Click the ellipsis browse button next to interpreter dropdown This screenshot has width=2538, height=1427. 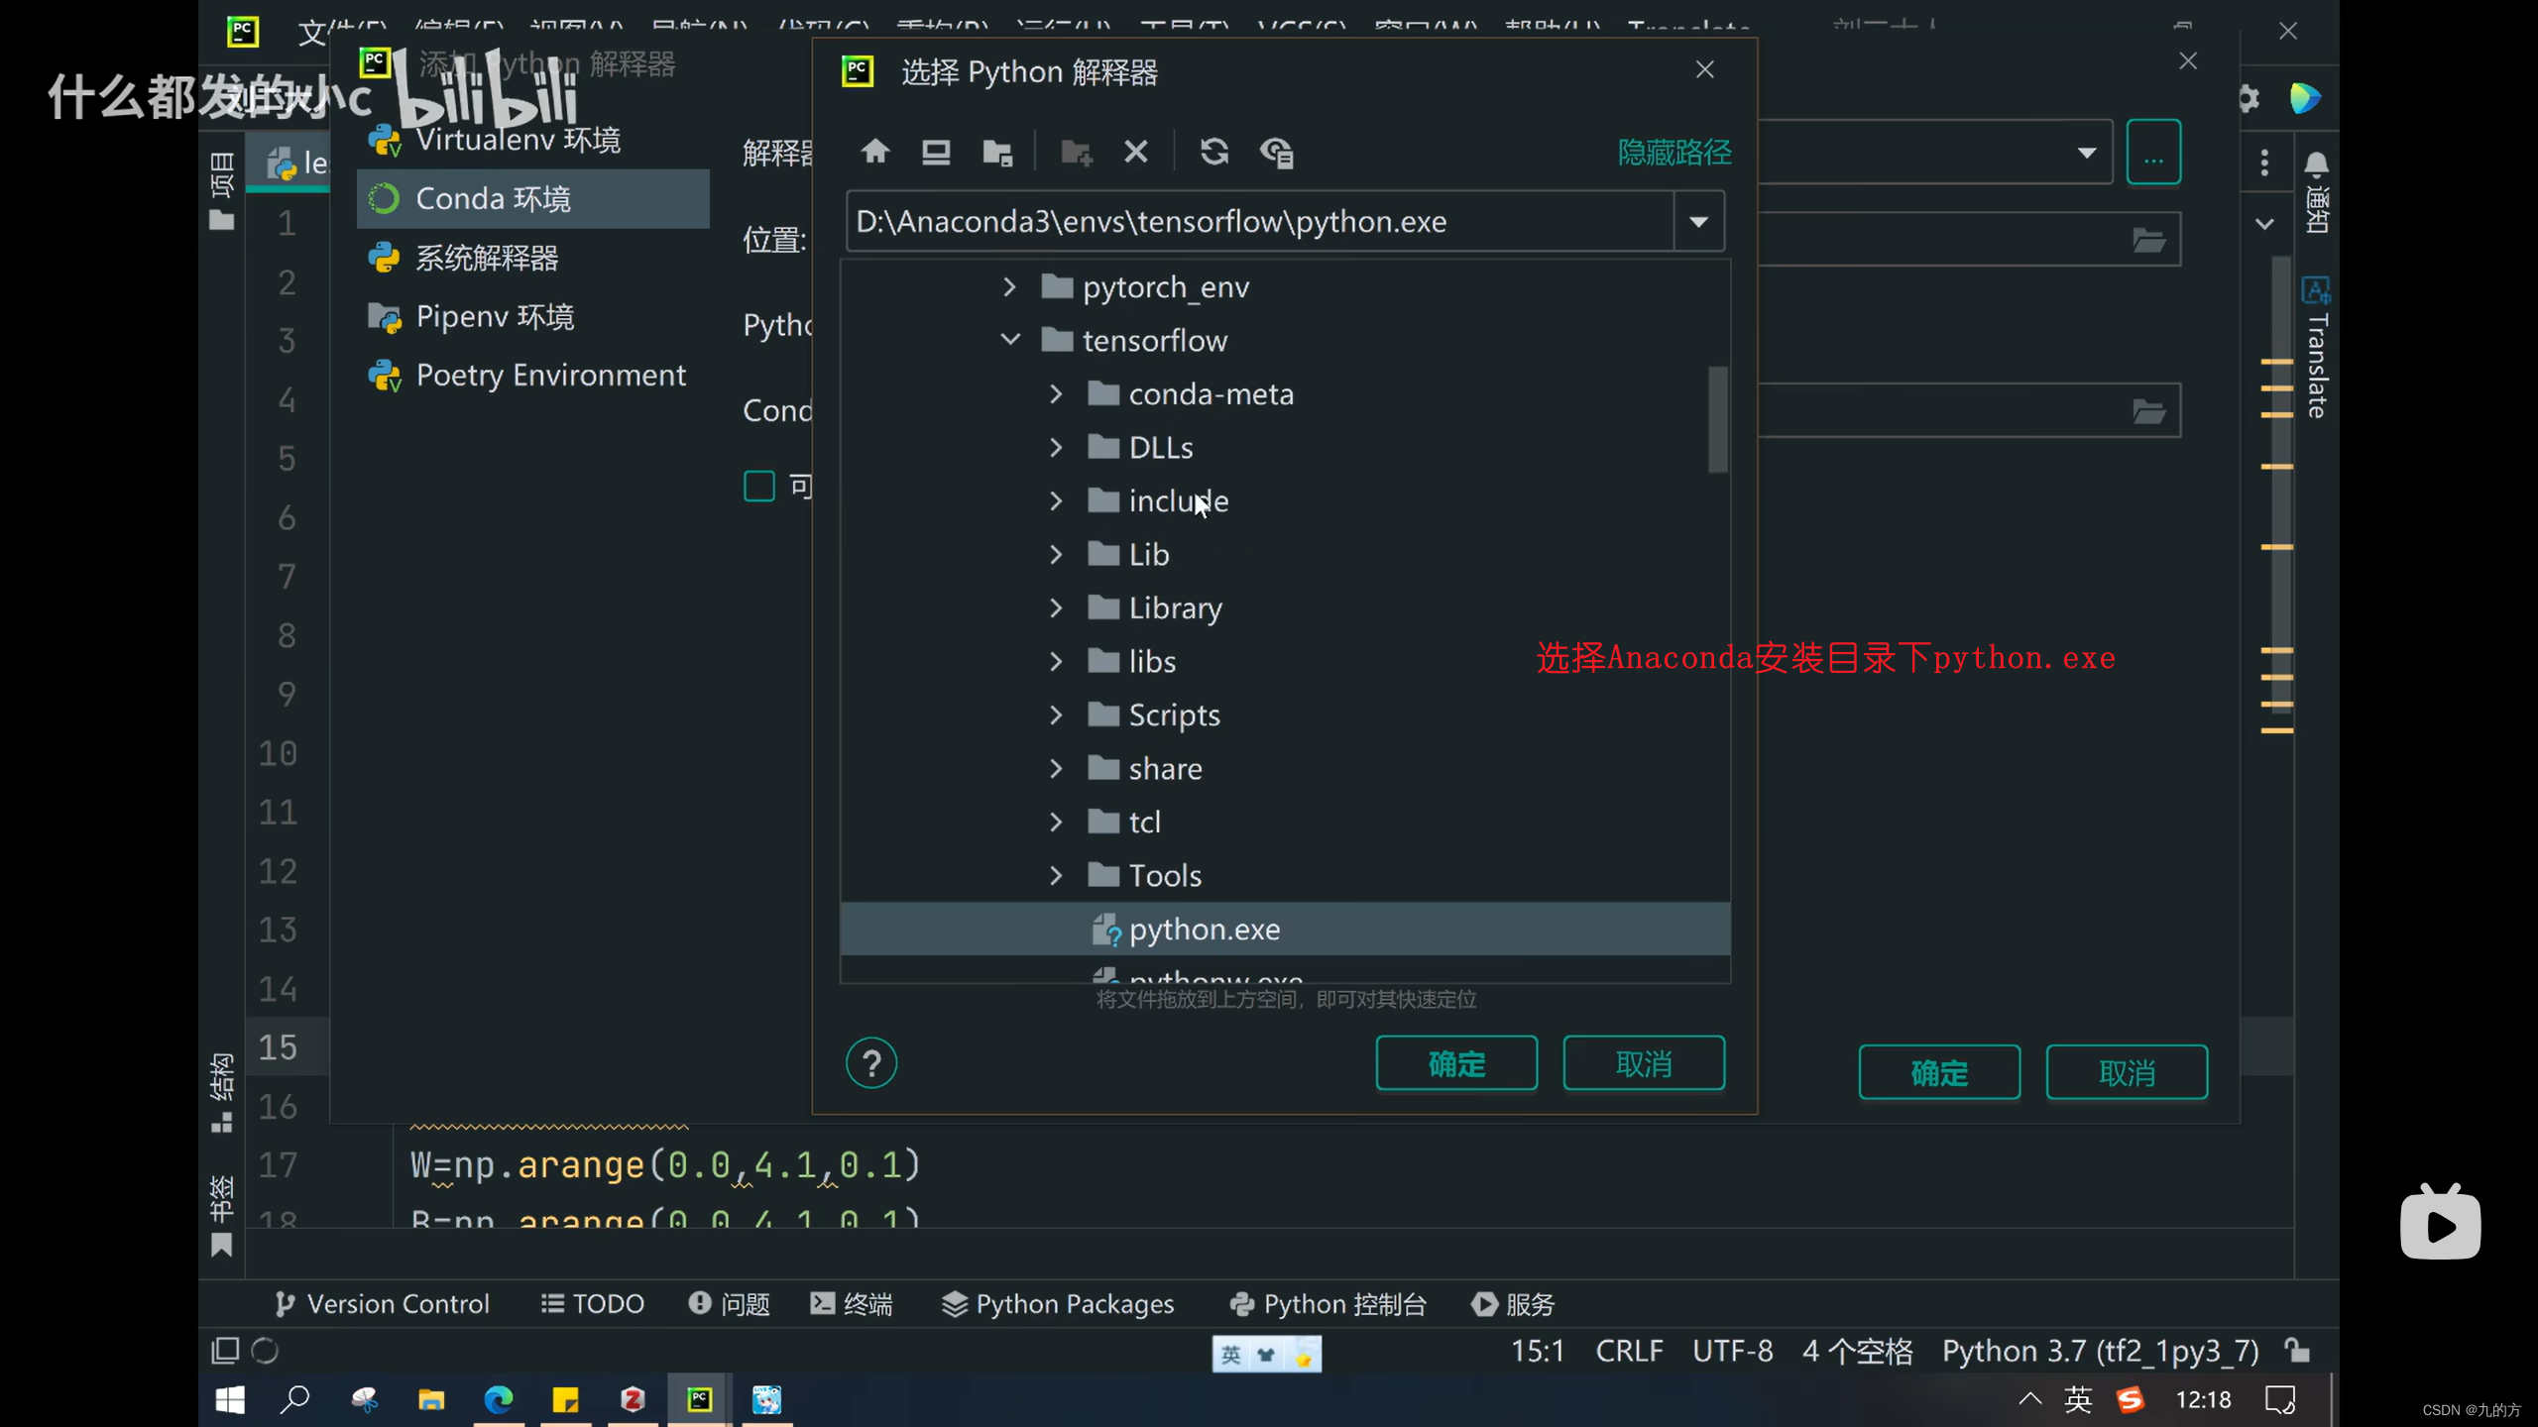click(x=2153, y=153)
